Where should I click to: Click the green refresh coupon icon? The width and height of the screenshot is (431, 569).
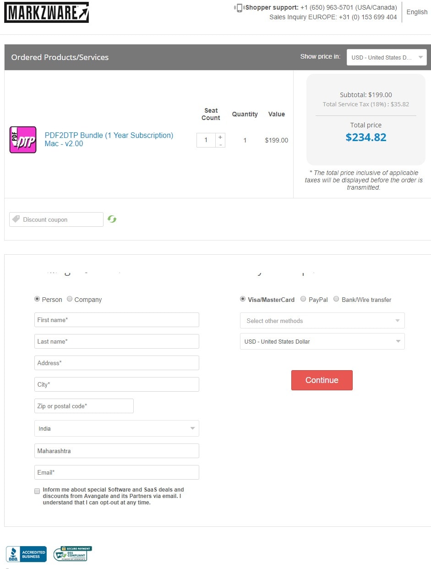(112, 219)
